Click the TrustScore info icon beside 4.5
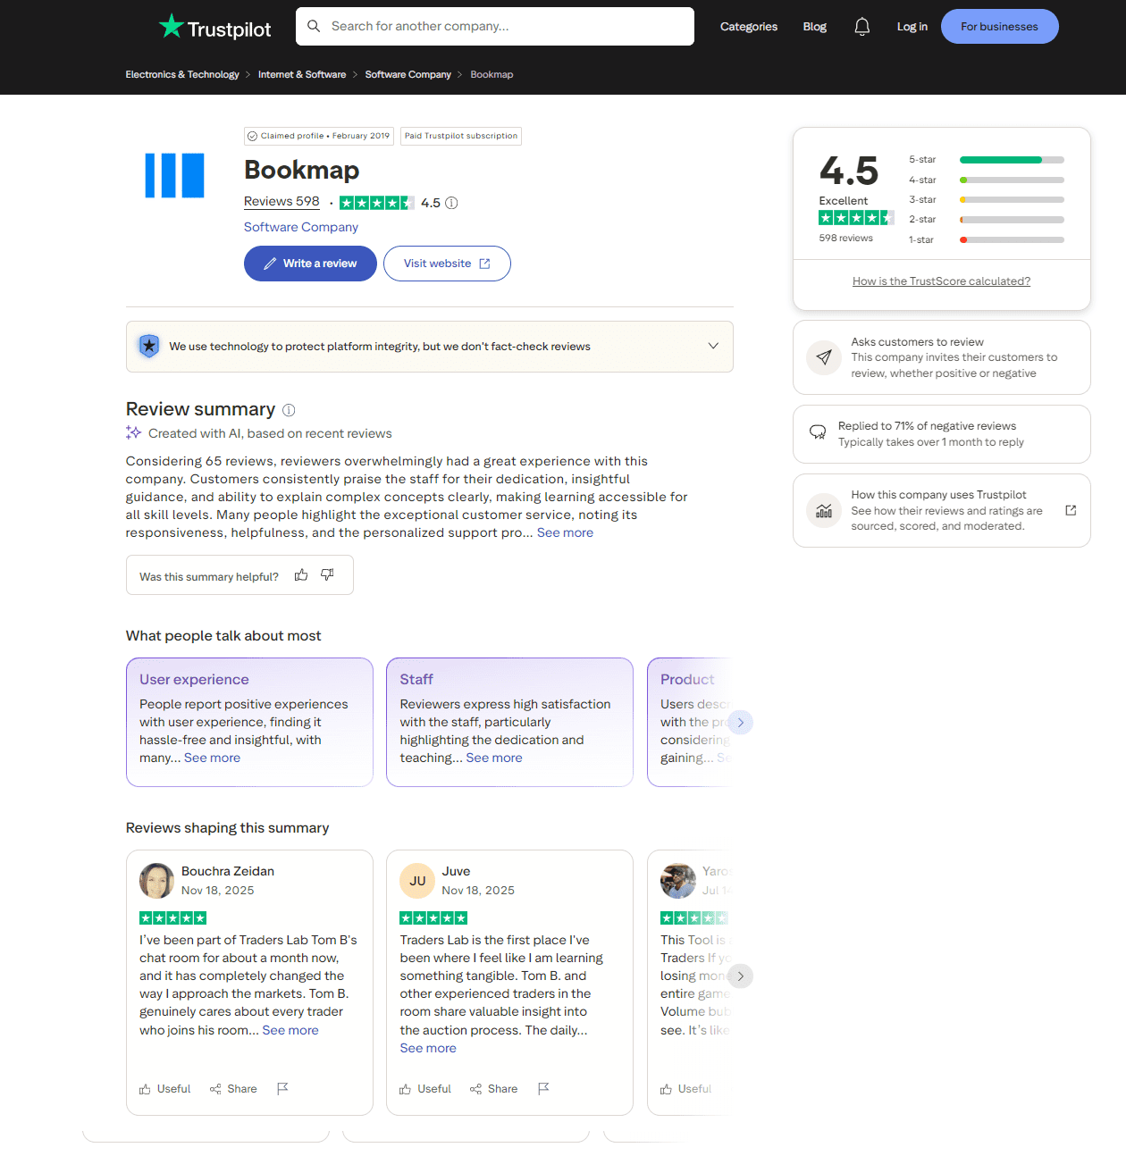The image size is (1126, 1156). tap(451, 203)
